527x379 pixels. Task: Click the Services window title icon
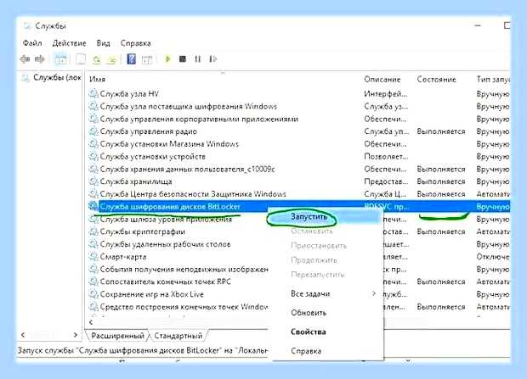27,25
